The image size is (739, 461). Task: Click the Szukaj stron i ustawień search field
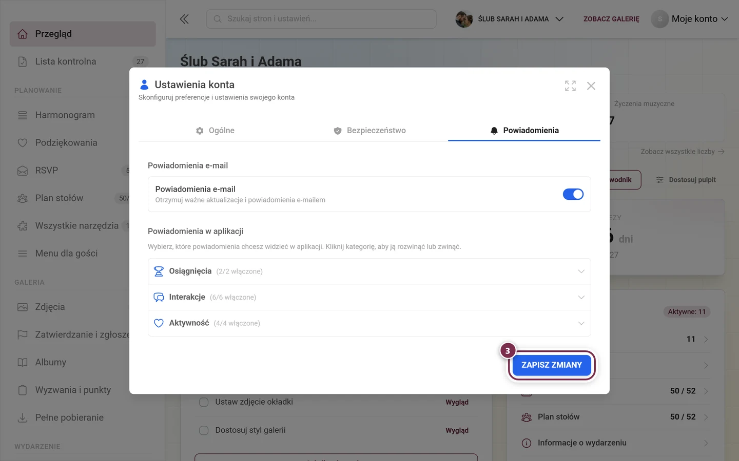(x=321, y=19)
